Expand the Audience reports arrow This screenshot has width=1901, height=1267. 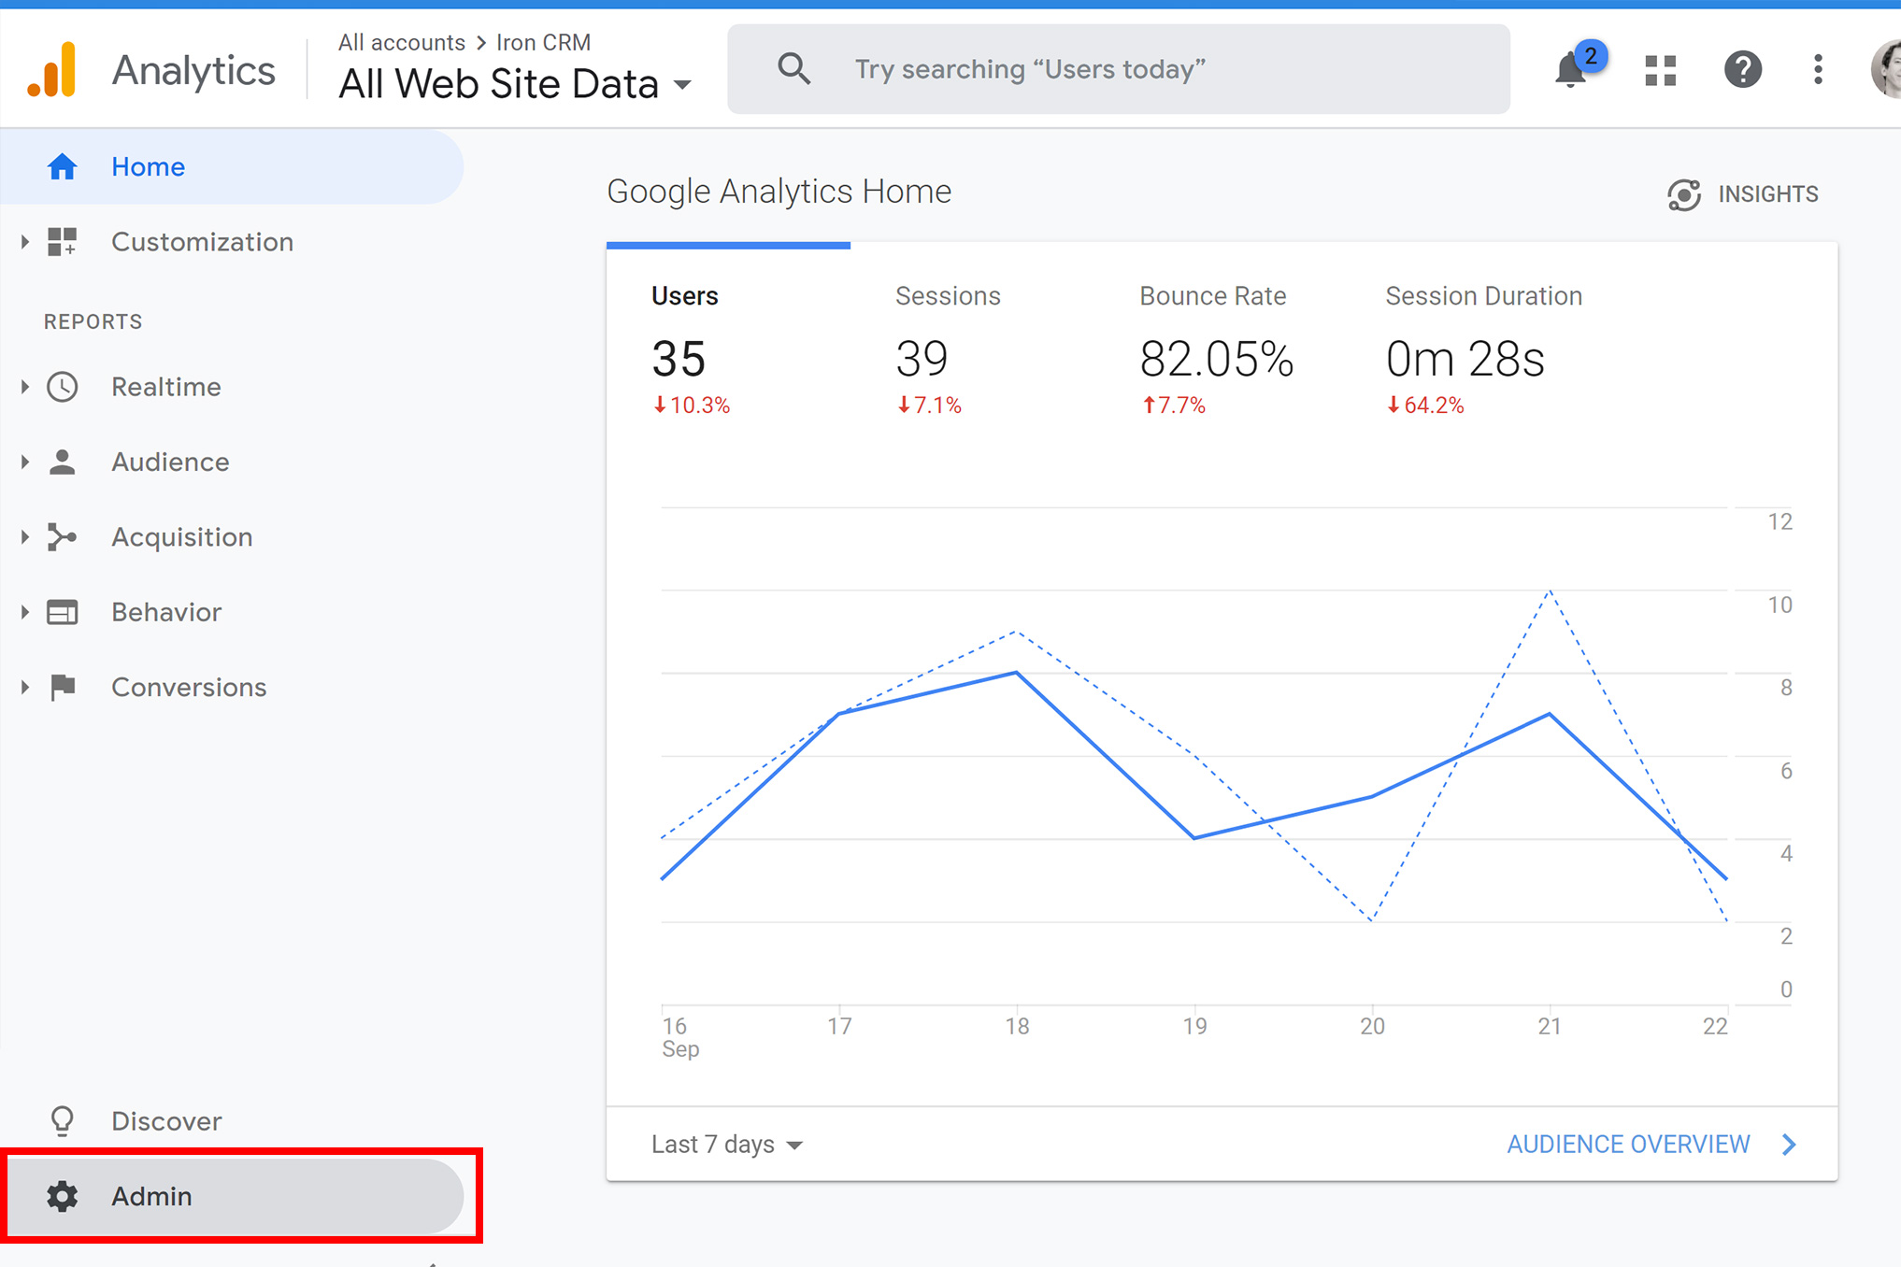click(25, 462)
